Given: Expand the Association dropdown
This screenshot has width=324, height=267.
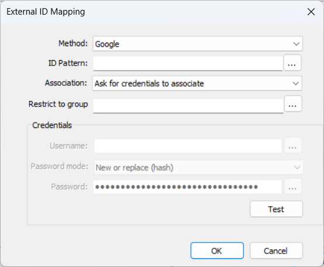Looking at the screenshot, I should pyautogui.click(x=197, y=83).
